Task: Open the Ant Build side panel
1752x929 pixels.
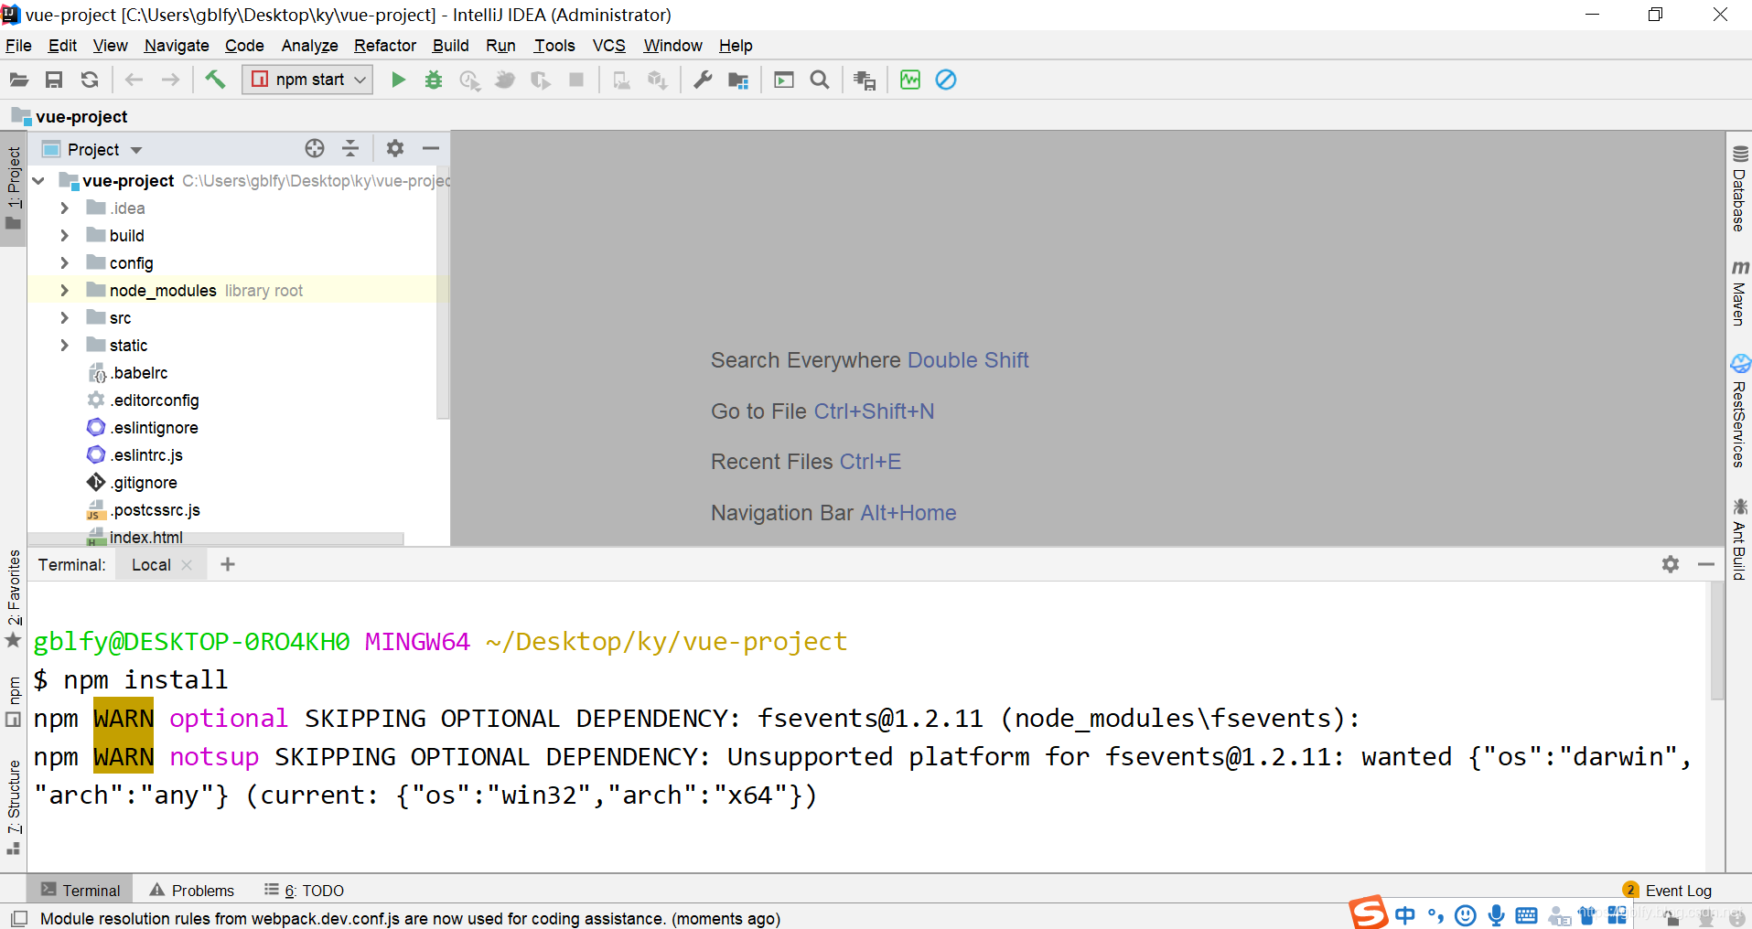Action: click(x=1739, y=539)
